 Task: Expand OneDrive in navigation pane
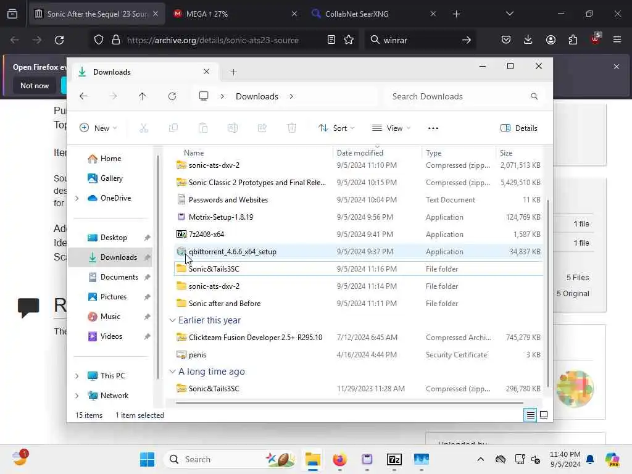pos(77,198)
